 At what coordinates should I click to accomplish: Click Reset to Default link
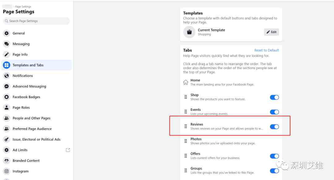click(x=267, y=50)
